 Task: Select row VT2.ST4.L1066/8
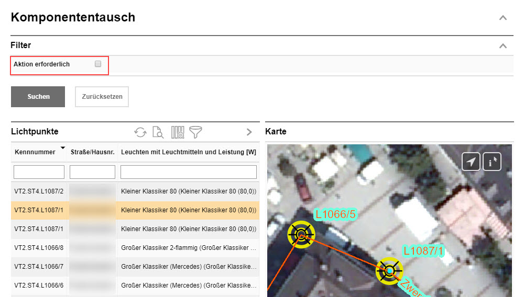pos(135,248)
